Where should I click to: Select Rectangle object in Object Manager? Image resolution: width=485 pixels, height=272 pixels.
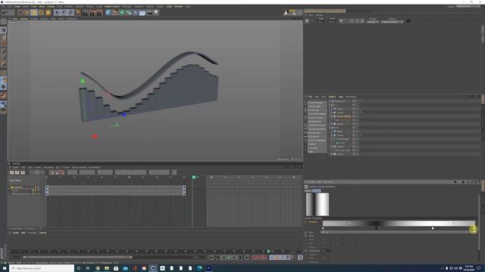(x=343, y=139)
